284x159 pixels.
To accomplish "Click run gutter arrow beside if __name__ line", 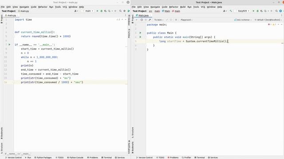I will click(x=10, y=45).
